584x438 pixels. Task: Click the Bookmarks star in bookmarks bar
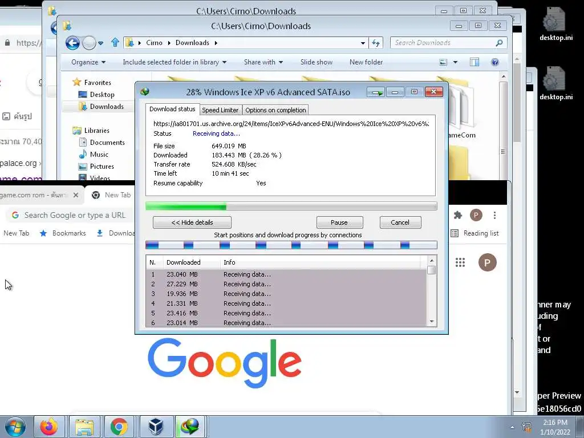(x=43, y=233)
